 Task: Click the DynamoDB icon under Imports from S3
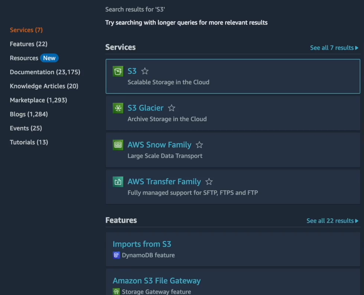point(116,255)
